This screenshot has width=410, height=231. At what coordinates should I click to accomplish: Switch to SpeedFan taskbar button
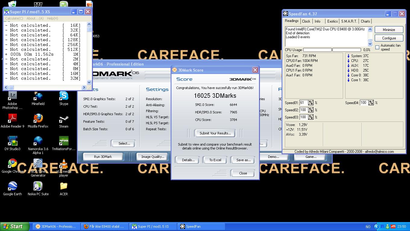coord(201,226)
